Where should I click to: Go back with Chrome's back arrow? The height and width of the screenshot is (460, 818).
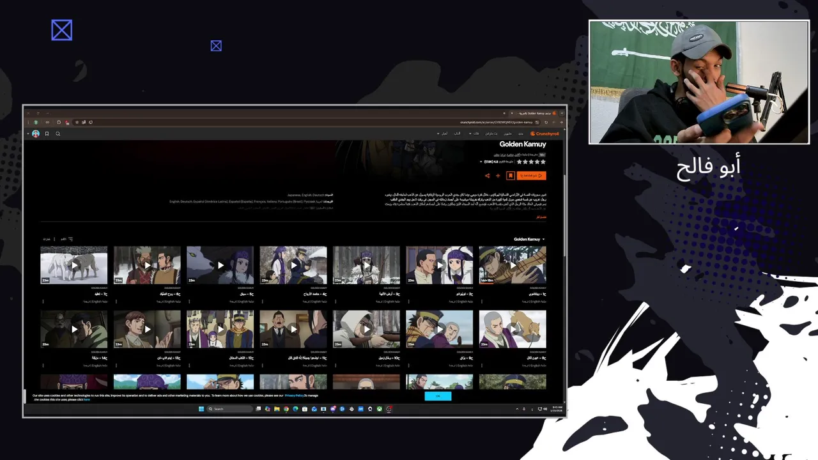(x=561, y=122)
